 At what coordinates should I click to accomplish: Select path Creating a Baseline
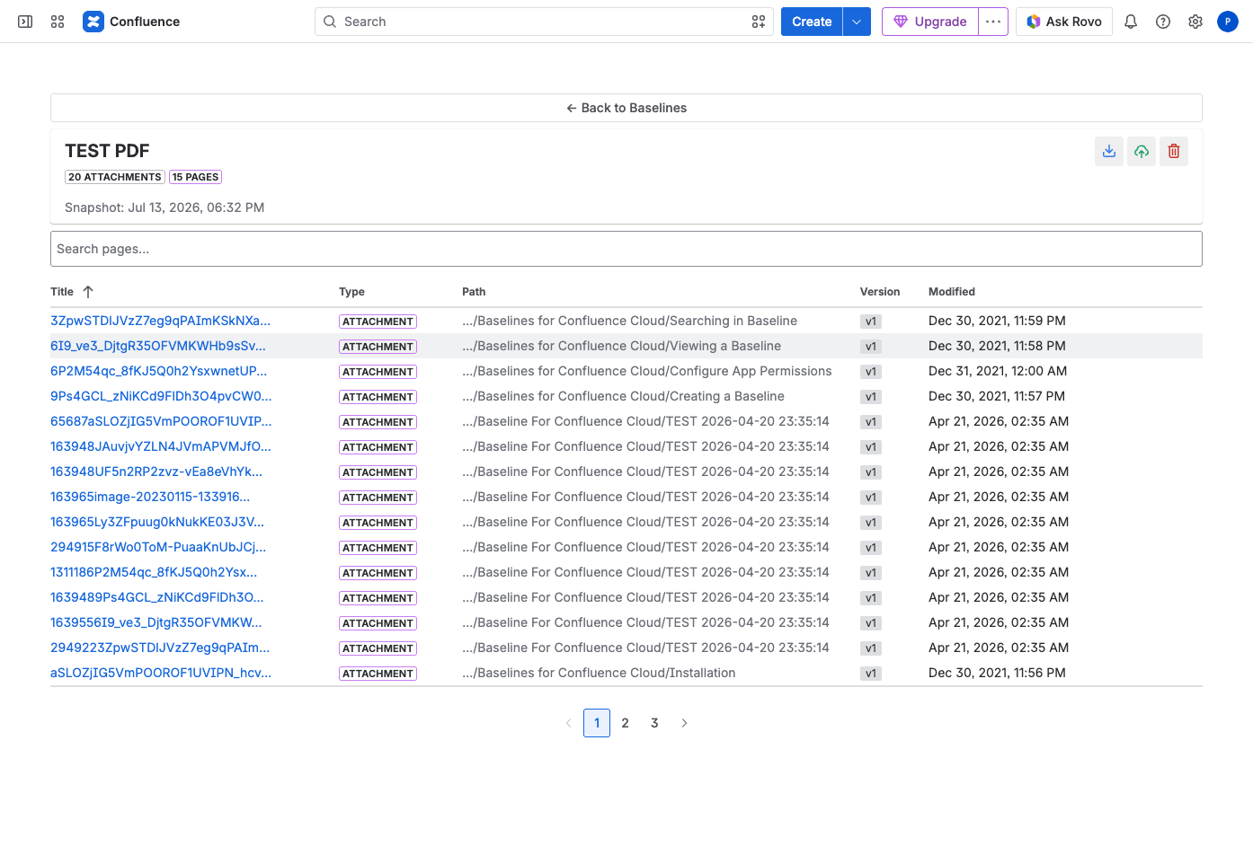624,396
